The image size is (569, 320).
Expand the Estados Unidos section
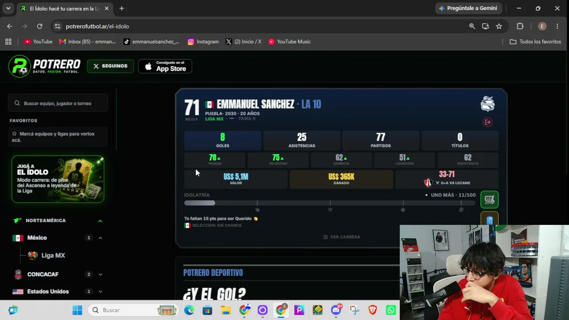pyautogui.click(x=100, y=292)
